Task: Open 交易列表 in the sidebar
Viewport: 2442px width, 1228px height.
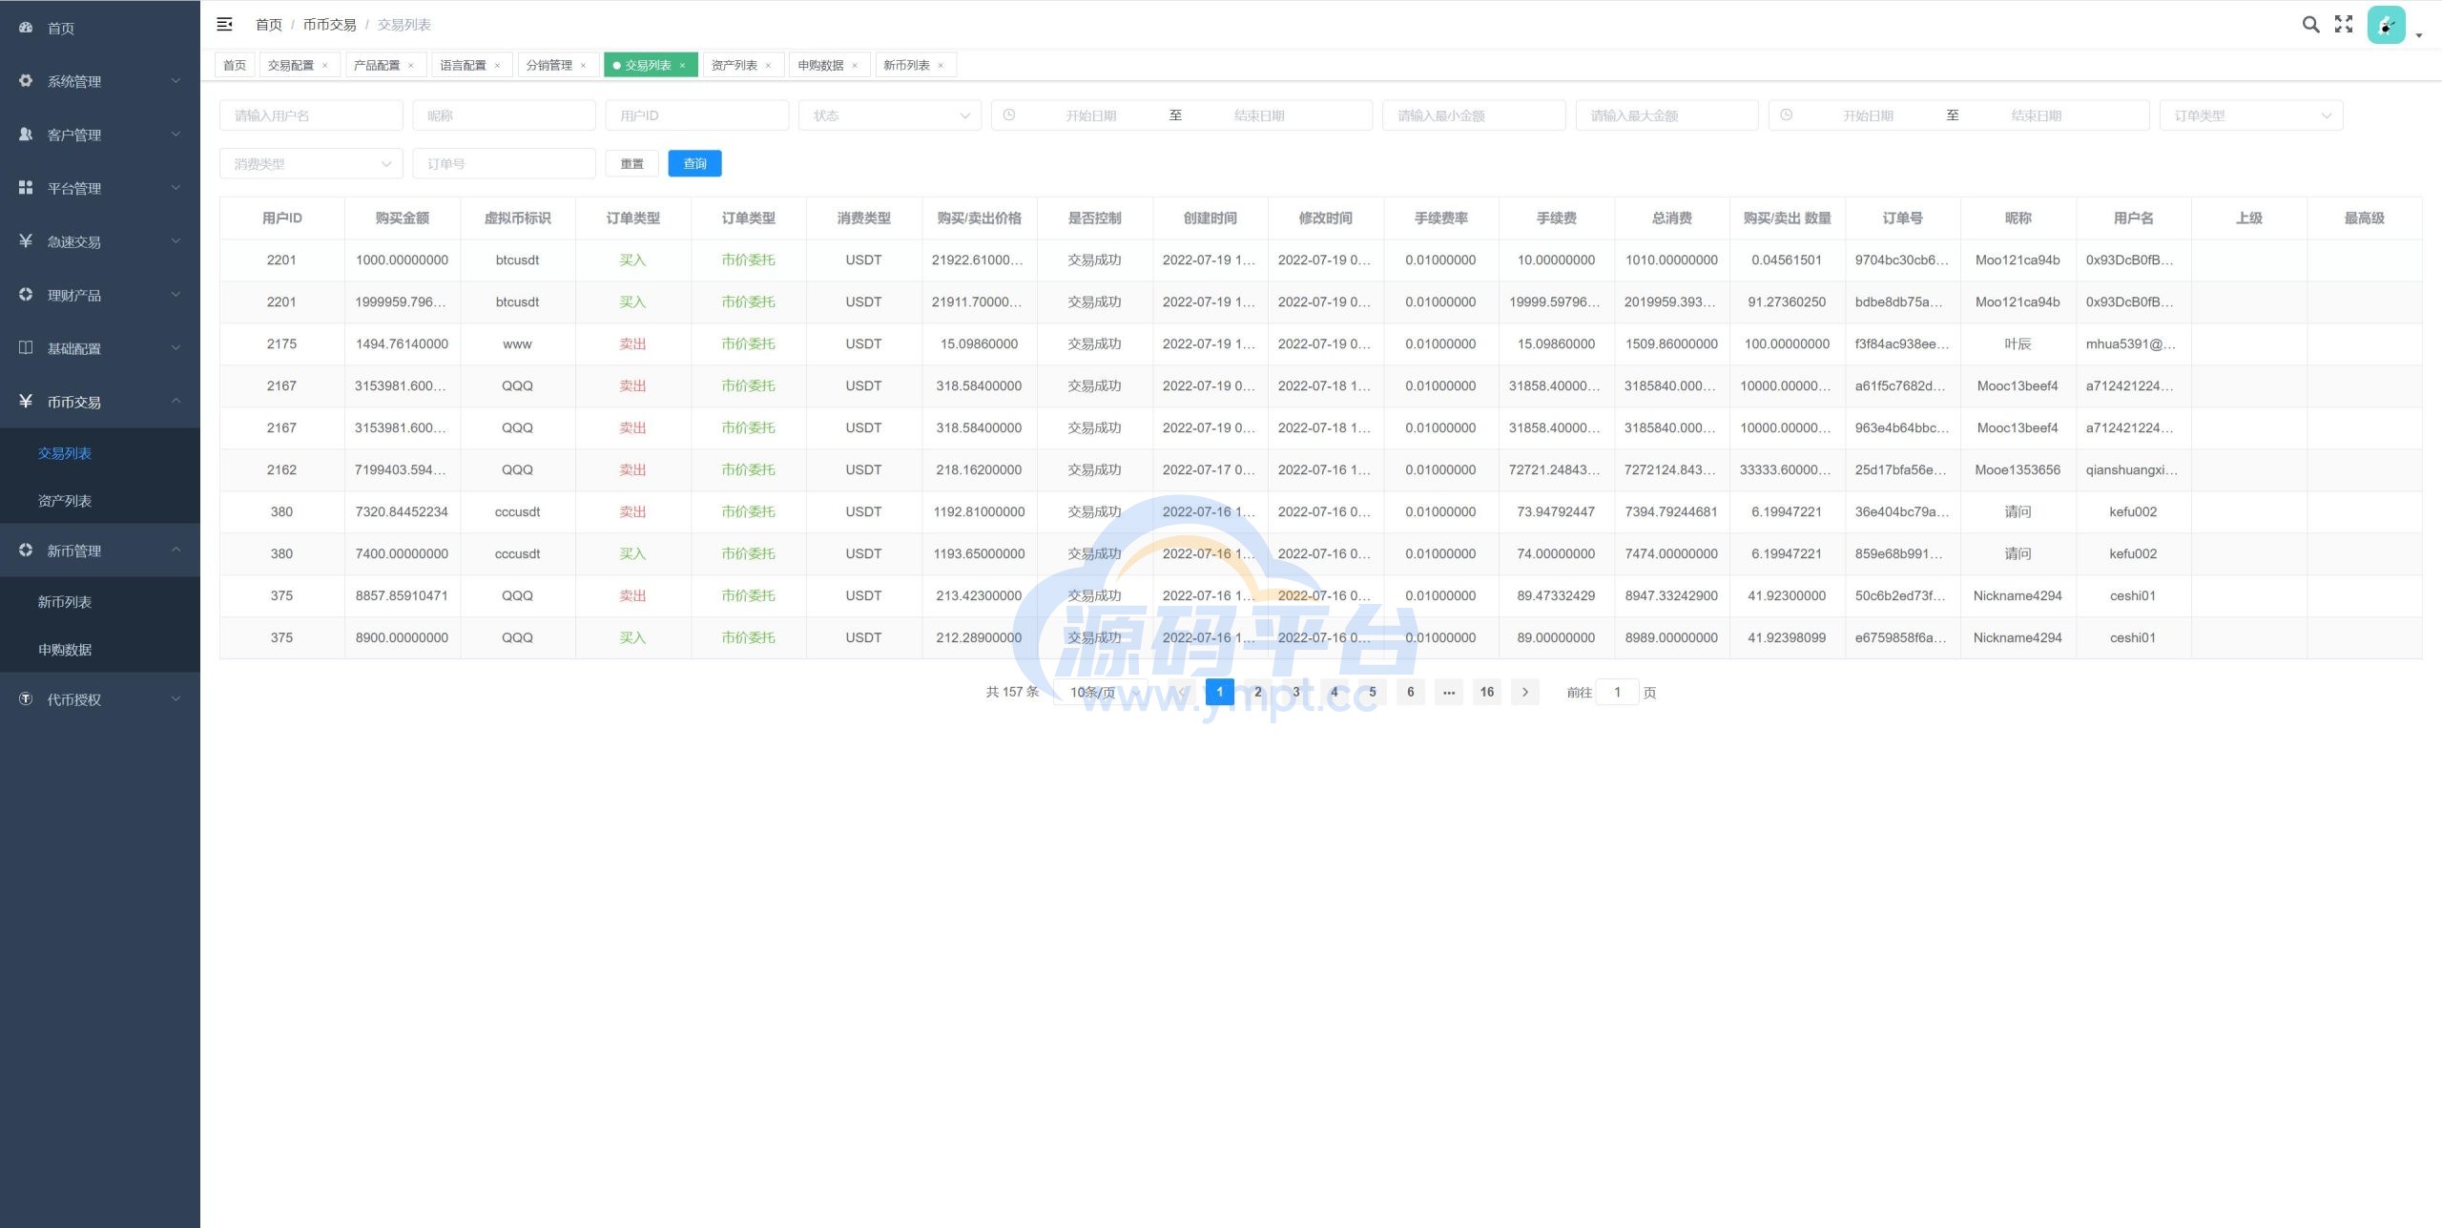Action: pyautogui.click(x=100, y=453)
